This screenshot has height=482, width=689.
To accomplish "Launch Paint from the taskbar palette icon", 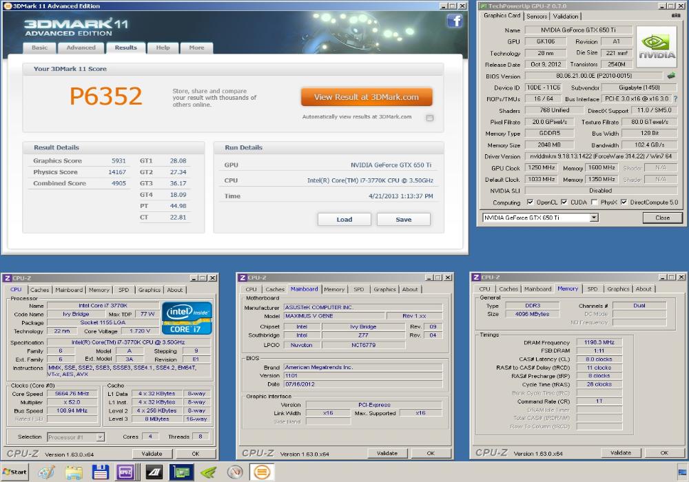I will tap(46, 472).
